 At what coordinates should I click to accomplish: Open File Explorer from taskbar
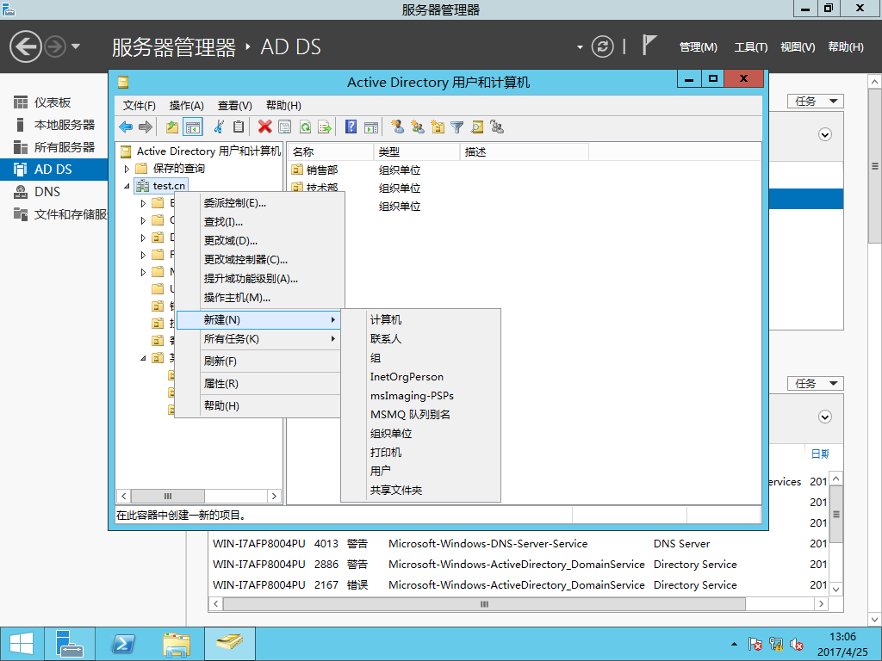click(x=176, y=644)
